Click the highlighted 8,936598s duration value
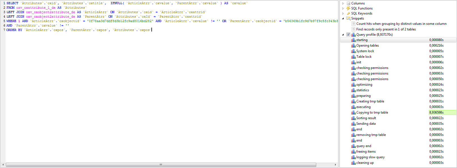 (436, 112)
